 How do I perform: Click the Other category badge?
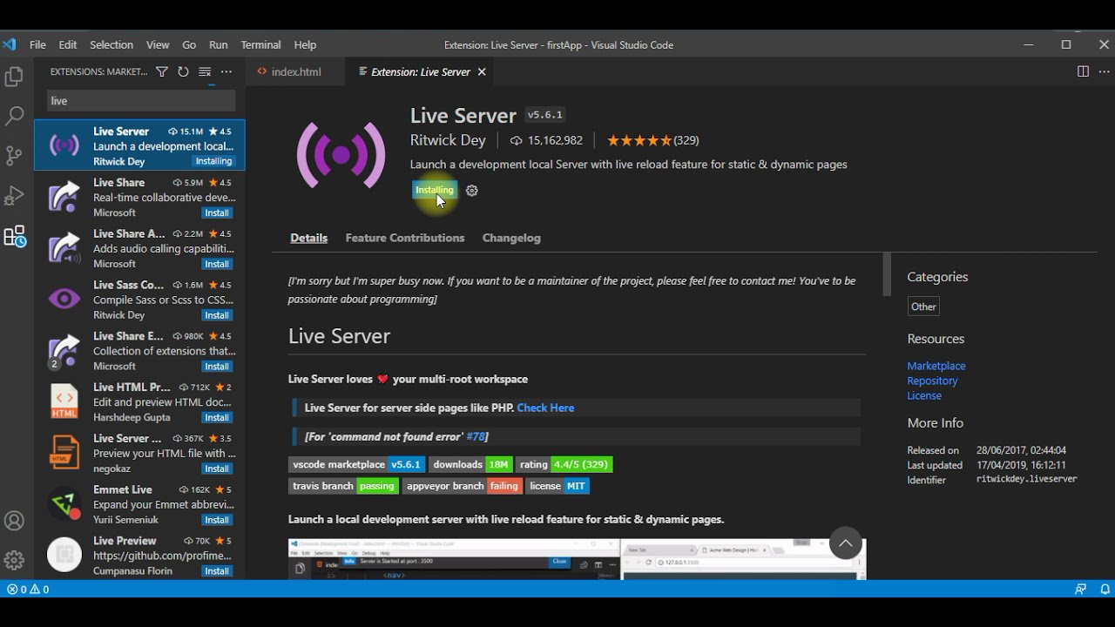pyautogui.click(x=923, y=307)
